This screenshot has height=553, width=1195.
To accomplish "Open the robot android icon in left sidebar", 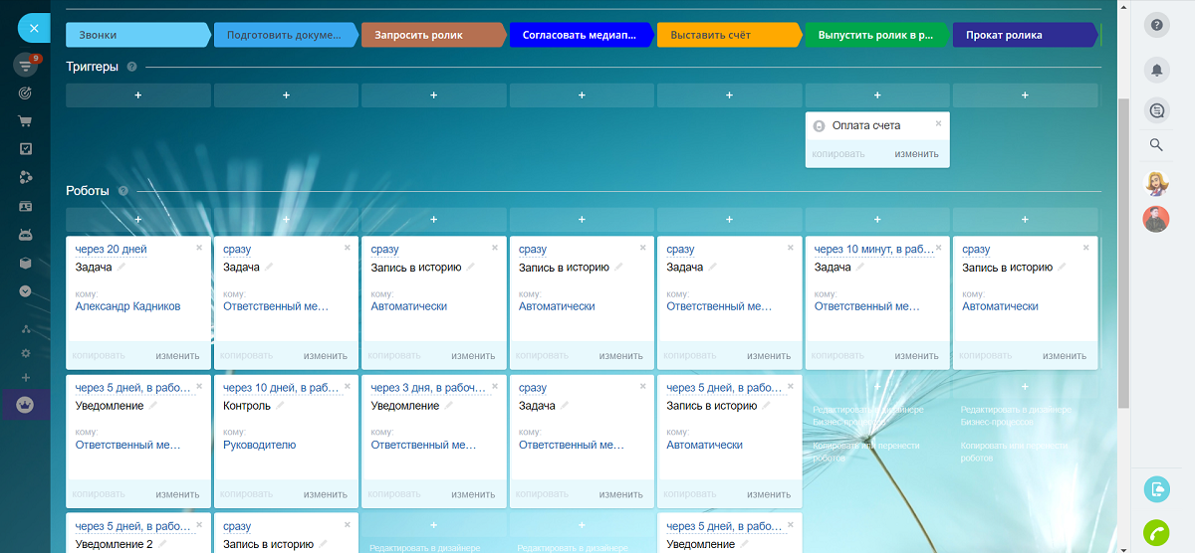I will coord(26,235).
